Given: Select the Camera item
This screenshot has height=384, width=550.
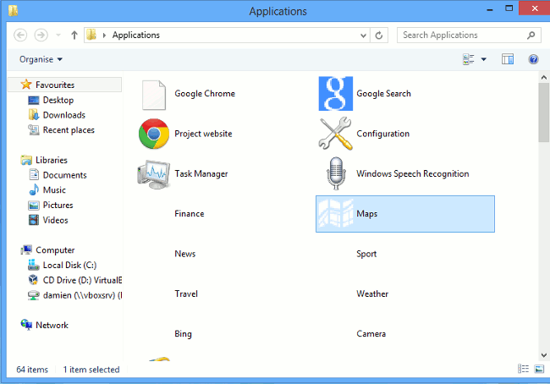Looking at the screenshot, I should click(371, 333).
